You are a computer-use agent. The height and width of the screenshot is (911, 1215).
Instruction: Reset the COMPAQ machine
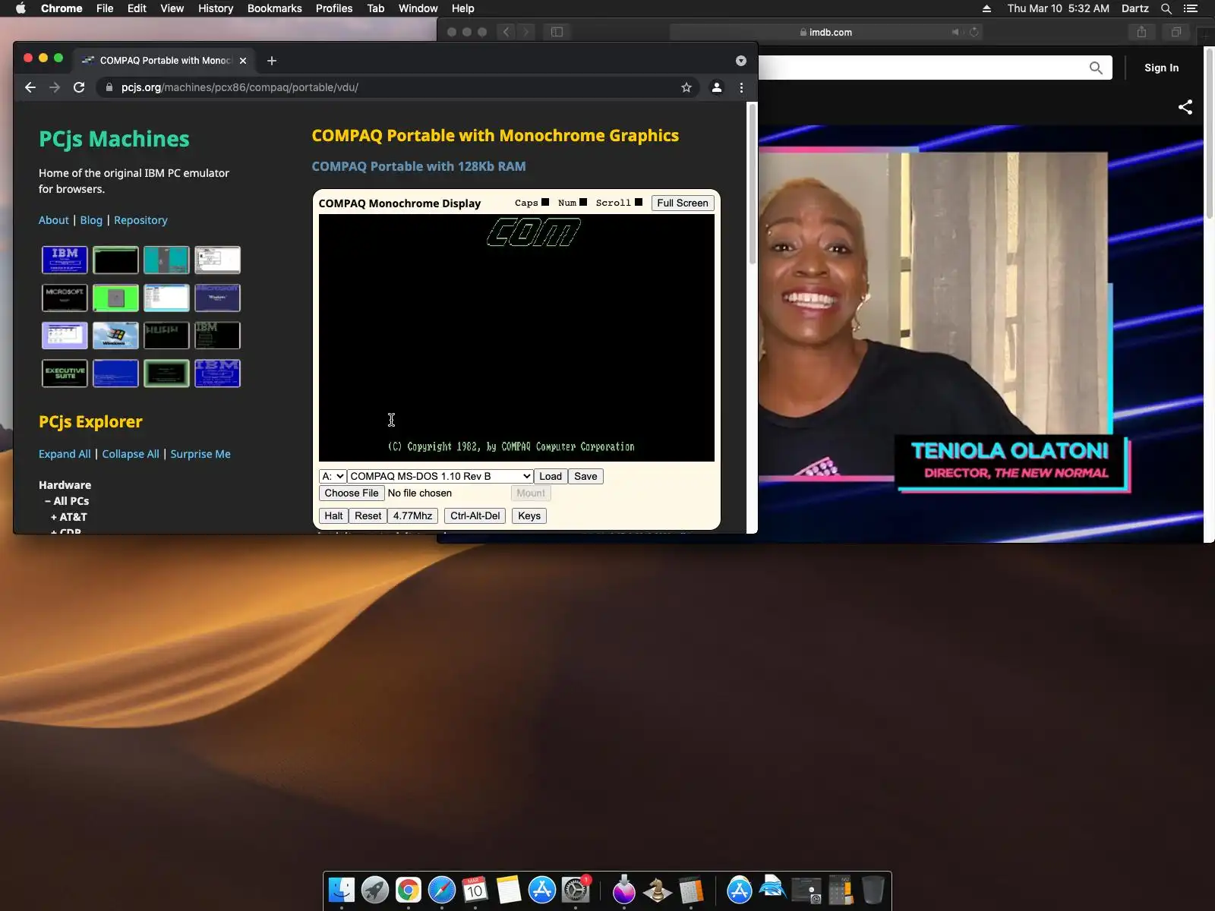point(368,515)
